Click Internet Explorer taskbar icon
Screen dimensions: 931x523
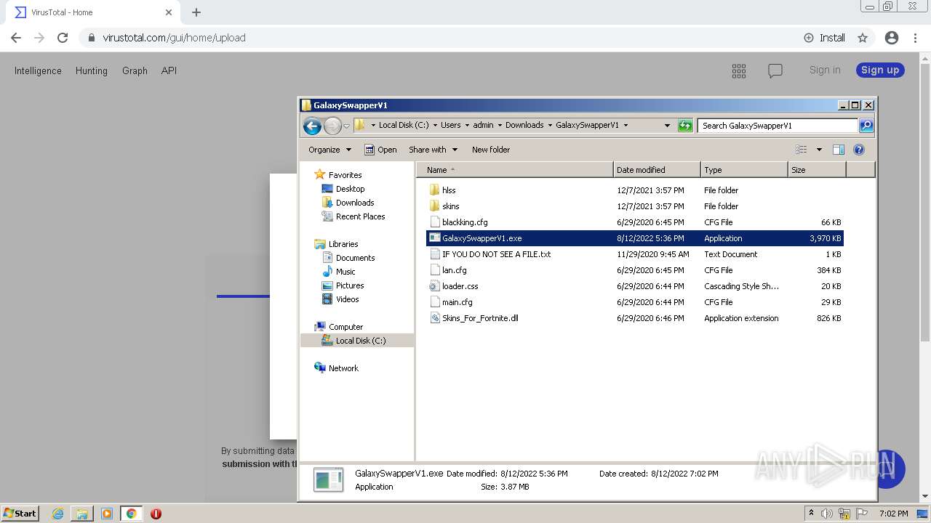pyautogui.click(x=57, y=514)
